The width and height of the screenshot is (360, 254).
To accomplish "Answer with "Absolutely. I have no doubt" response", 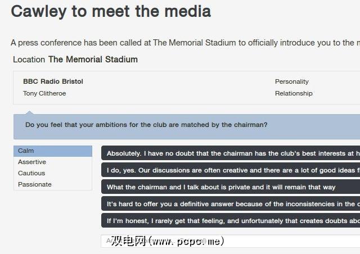I will [231, 153].
